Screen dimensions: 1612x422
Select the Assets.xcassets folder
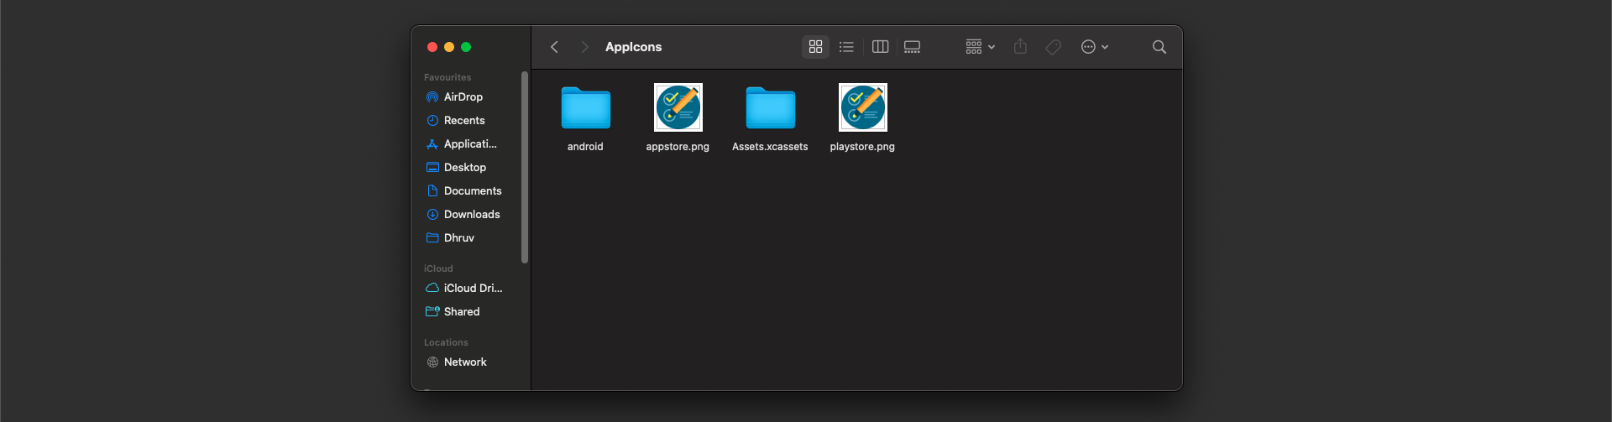770,108
